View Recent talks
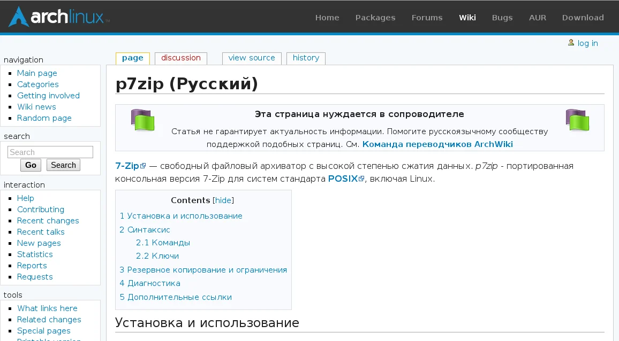 click(x=41, y=232)
